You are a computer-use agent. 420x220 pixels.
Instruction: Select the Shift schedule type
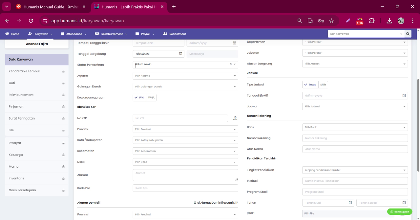(x=323, y=84)
